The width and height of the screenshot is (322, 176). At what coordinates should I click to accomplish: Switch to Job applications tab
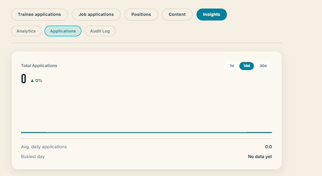pos(96,15)
